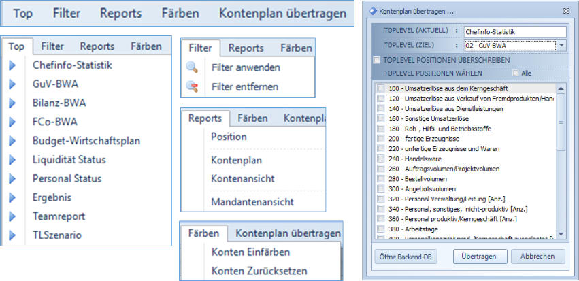This screenshot has width=579, height=281.
Task: Tick the Alle checkbox
Action: click(x=515, y=73)
